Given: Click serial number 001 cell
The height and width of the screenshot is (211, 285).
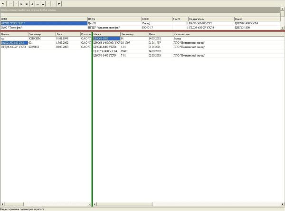Looking at the screenshot, I should [x=42, y=43].
